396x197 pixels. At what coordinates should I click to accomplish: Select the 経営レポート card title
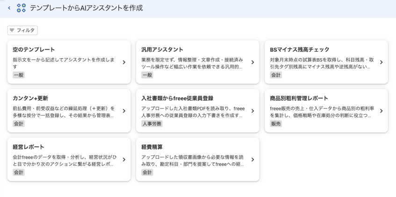click(29, 147)
